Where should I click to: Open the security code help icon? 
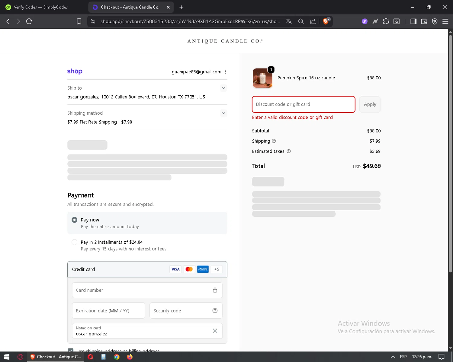click(x=215, y=311)
